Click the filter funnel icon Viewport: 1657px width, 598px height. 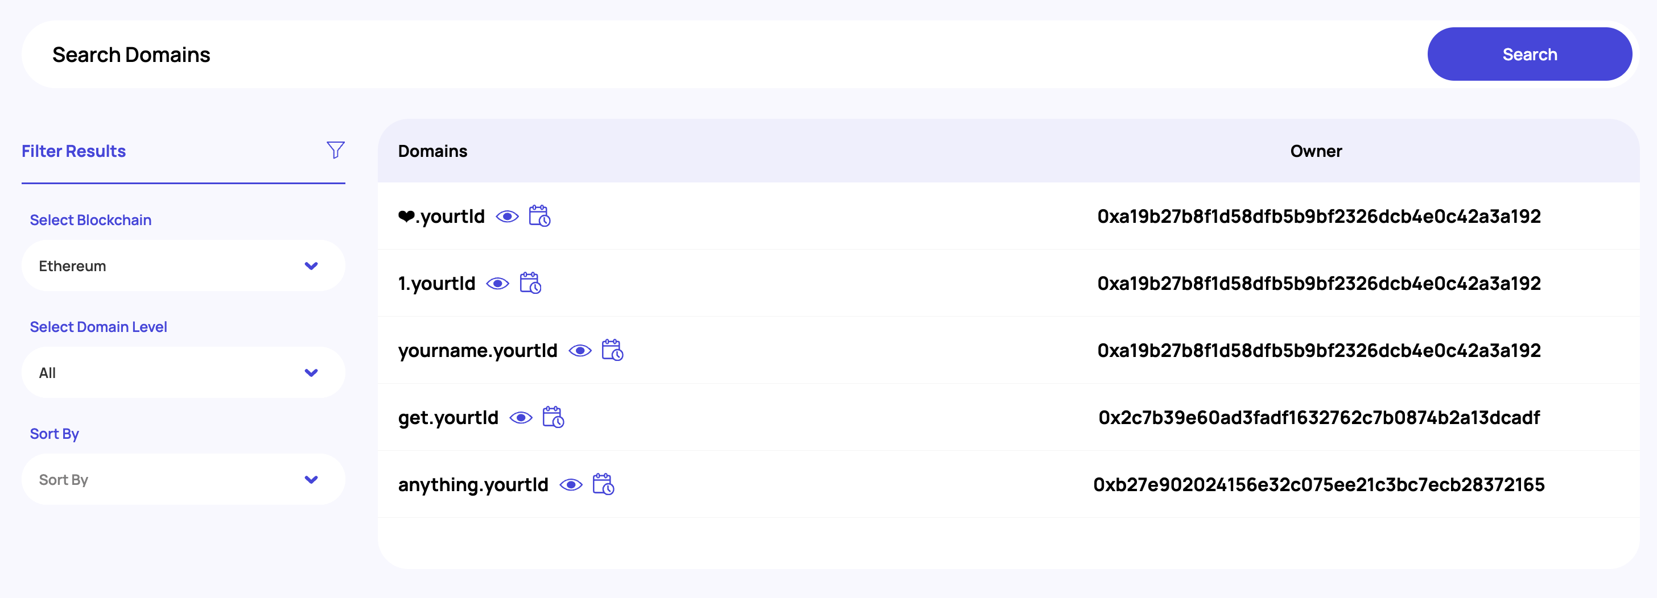coord(335,150)
